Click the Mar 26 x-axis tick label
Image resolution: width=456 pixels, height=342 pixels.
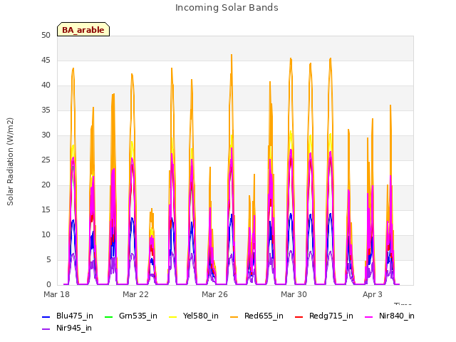214,294
